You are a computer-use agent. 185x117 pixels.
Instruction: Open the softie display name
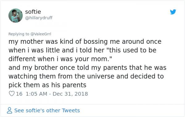33,12
